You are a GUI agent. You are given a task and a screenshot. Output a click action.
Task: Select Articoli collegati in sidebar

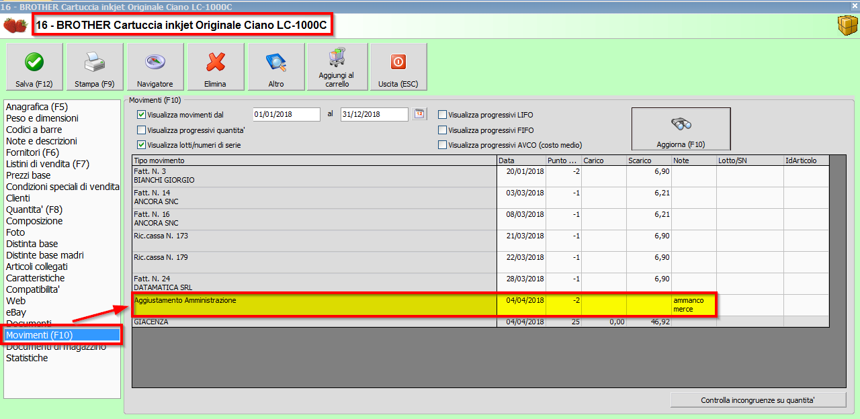37,267
